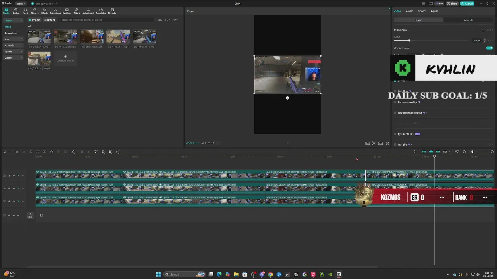
Task: Click the Import button
Action: (x=34, y=20)
